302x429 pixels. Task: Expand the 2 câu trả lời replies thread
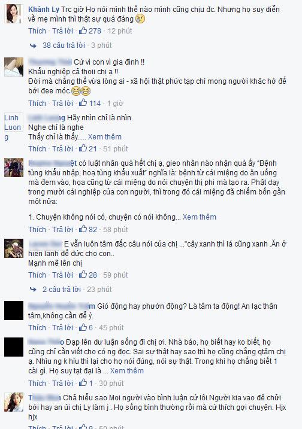[x=62, y=289]
